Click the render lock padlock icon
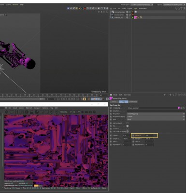The image size is (186, 193). point(31,112)
